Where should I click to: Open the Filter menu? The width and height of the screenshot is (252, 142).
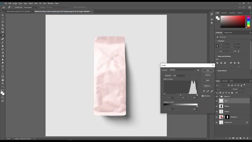click(x=36, y=4)
